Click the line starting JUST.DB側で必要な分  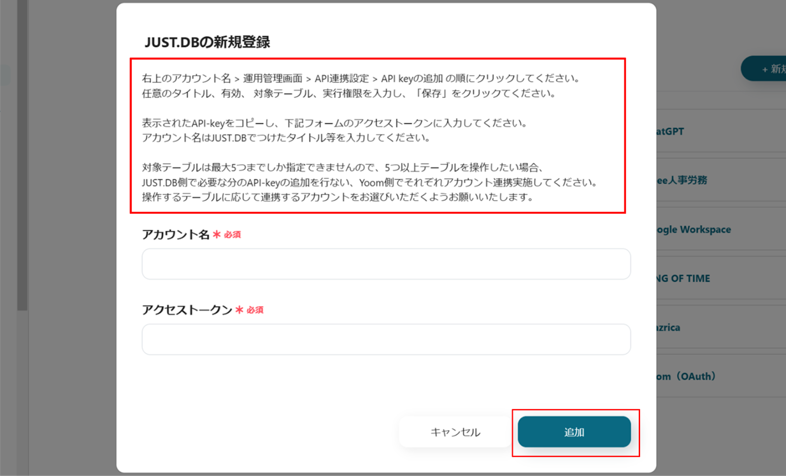(370, 183)
